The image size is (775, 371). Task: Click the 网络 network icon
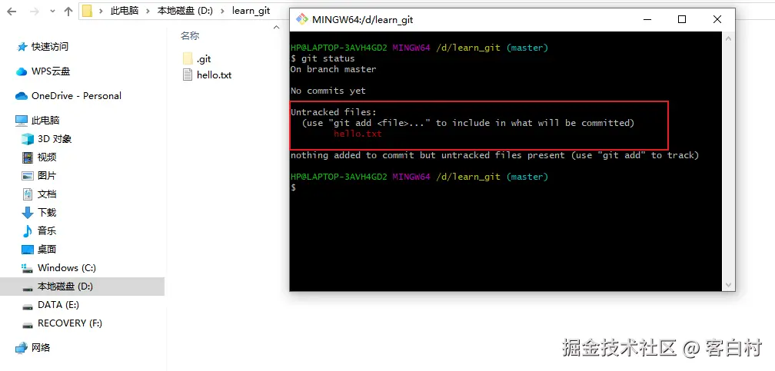pos(22,348)
